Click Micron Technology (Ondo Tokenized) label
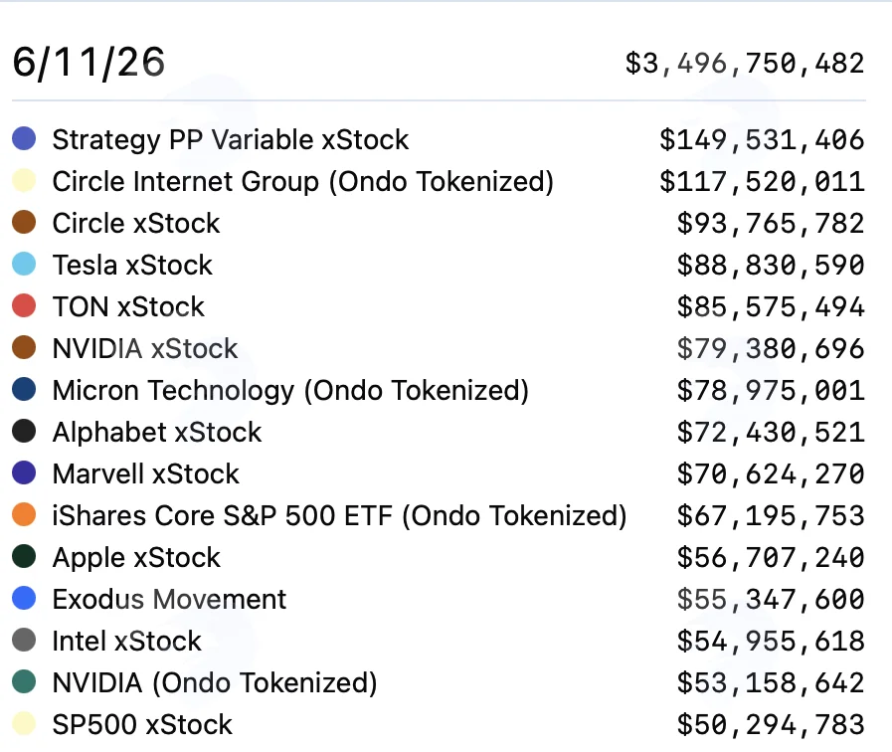892x752 pixels. [290, 391]
